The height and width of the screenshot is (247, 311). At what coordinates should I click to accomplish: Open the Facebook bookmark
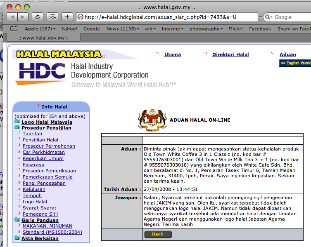tap(260, 29)
